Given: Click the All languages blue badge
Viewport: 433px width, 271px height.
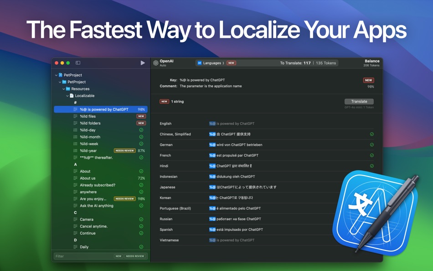Looking at the screenshot, I should (x=199, y=63).
